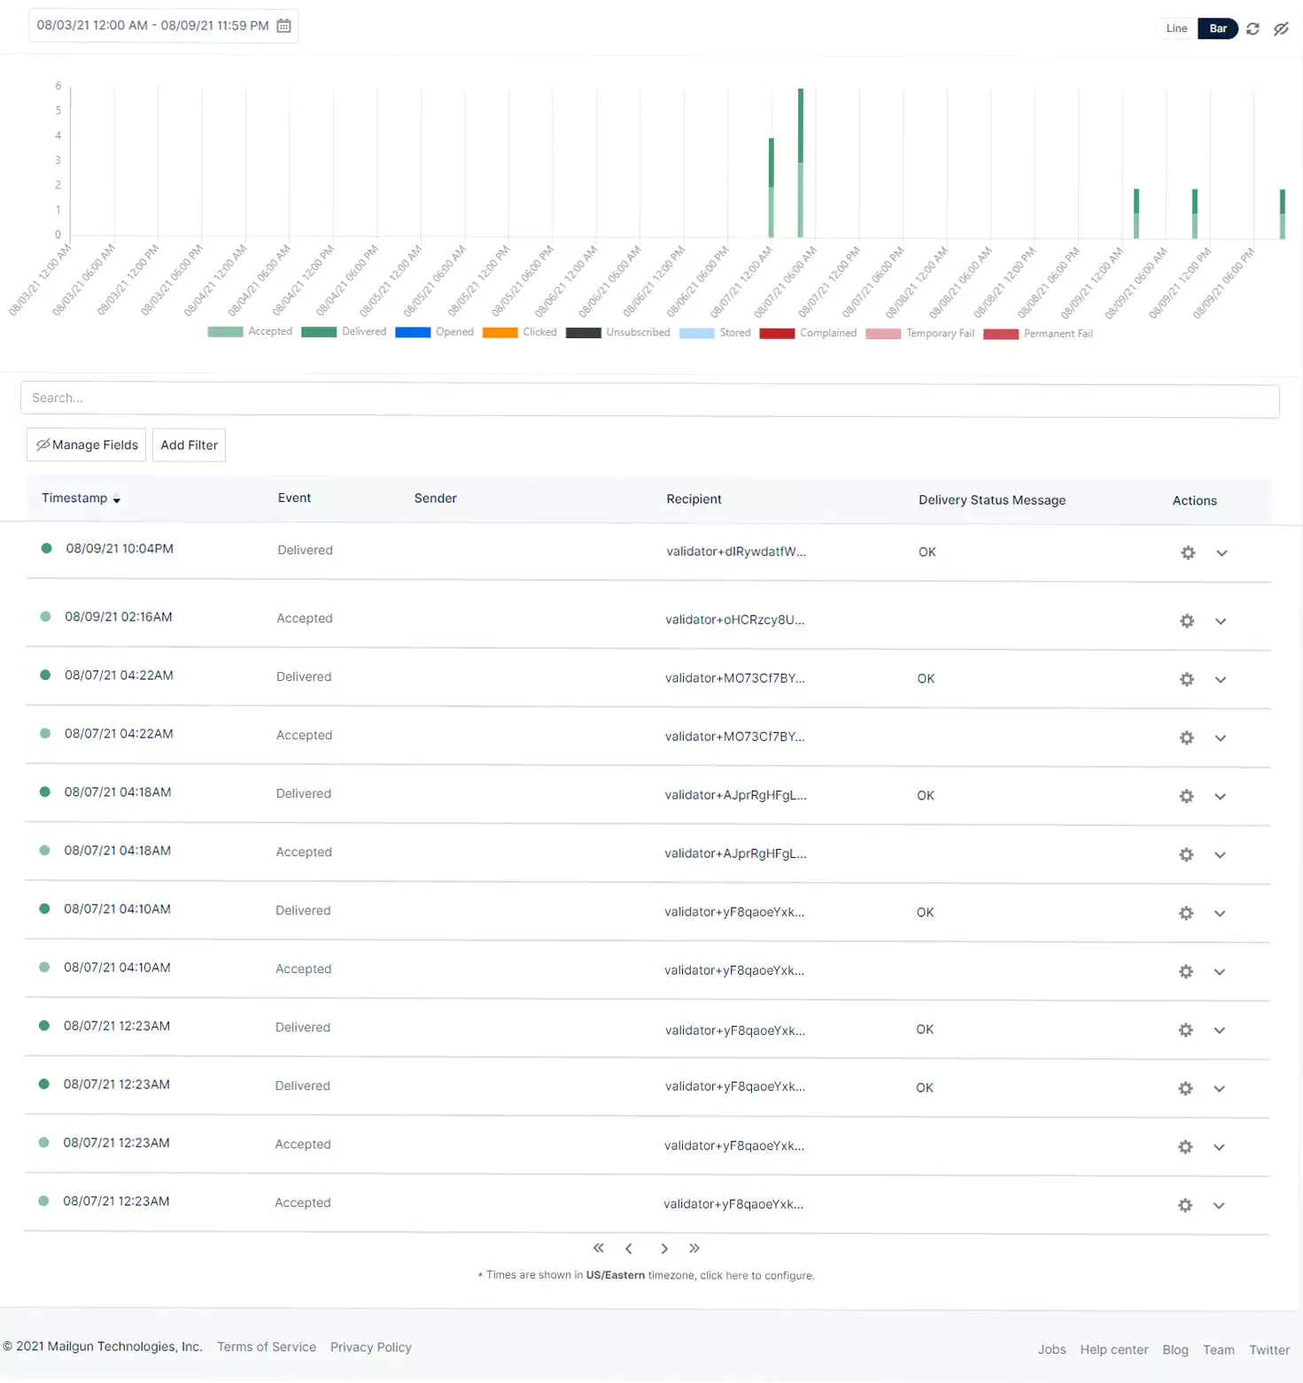
Task: Expand the 08/07/21 04:18AM Accepted row
Action: 1220,855
